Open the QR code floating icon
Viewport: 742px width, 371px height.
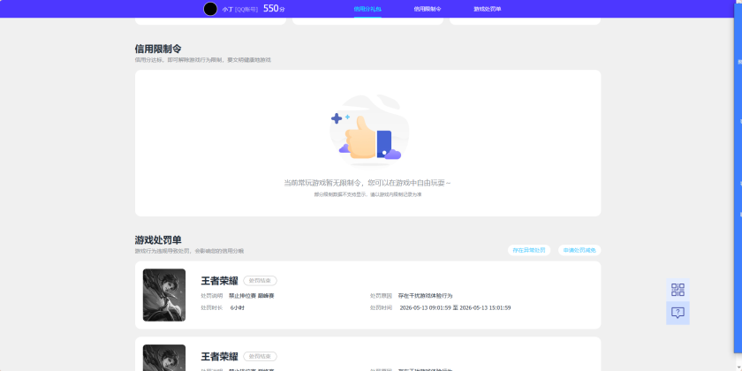coord(678,290)
